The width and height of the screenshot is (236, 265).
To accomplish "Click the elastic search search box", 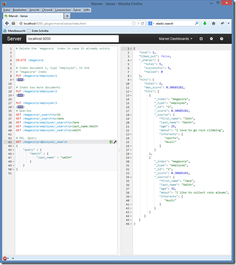I will tap(175, 24).
